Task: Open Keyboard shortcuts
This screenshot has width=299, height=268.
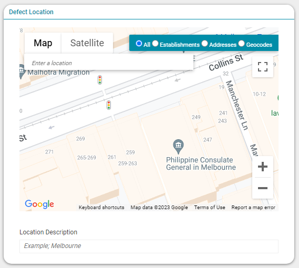Action: (101, 208)
